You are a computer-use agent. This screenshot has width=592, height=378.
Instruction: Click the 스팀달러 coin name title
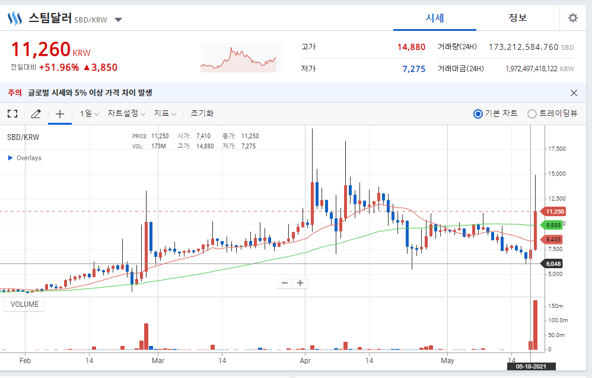[50, 18]
